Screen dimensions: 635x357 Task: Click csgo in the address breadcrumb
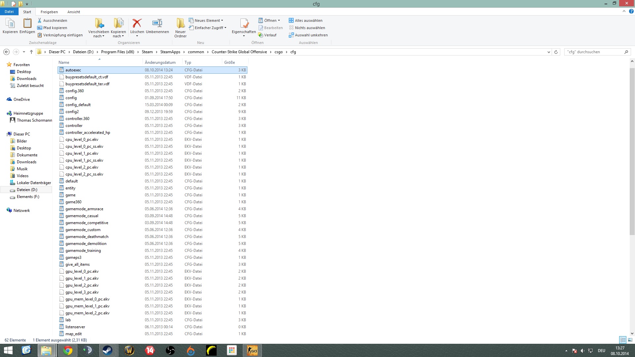click(278, 52)
